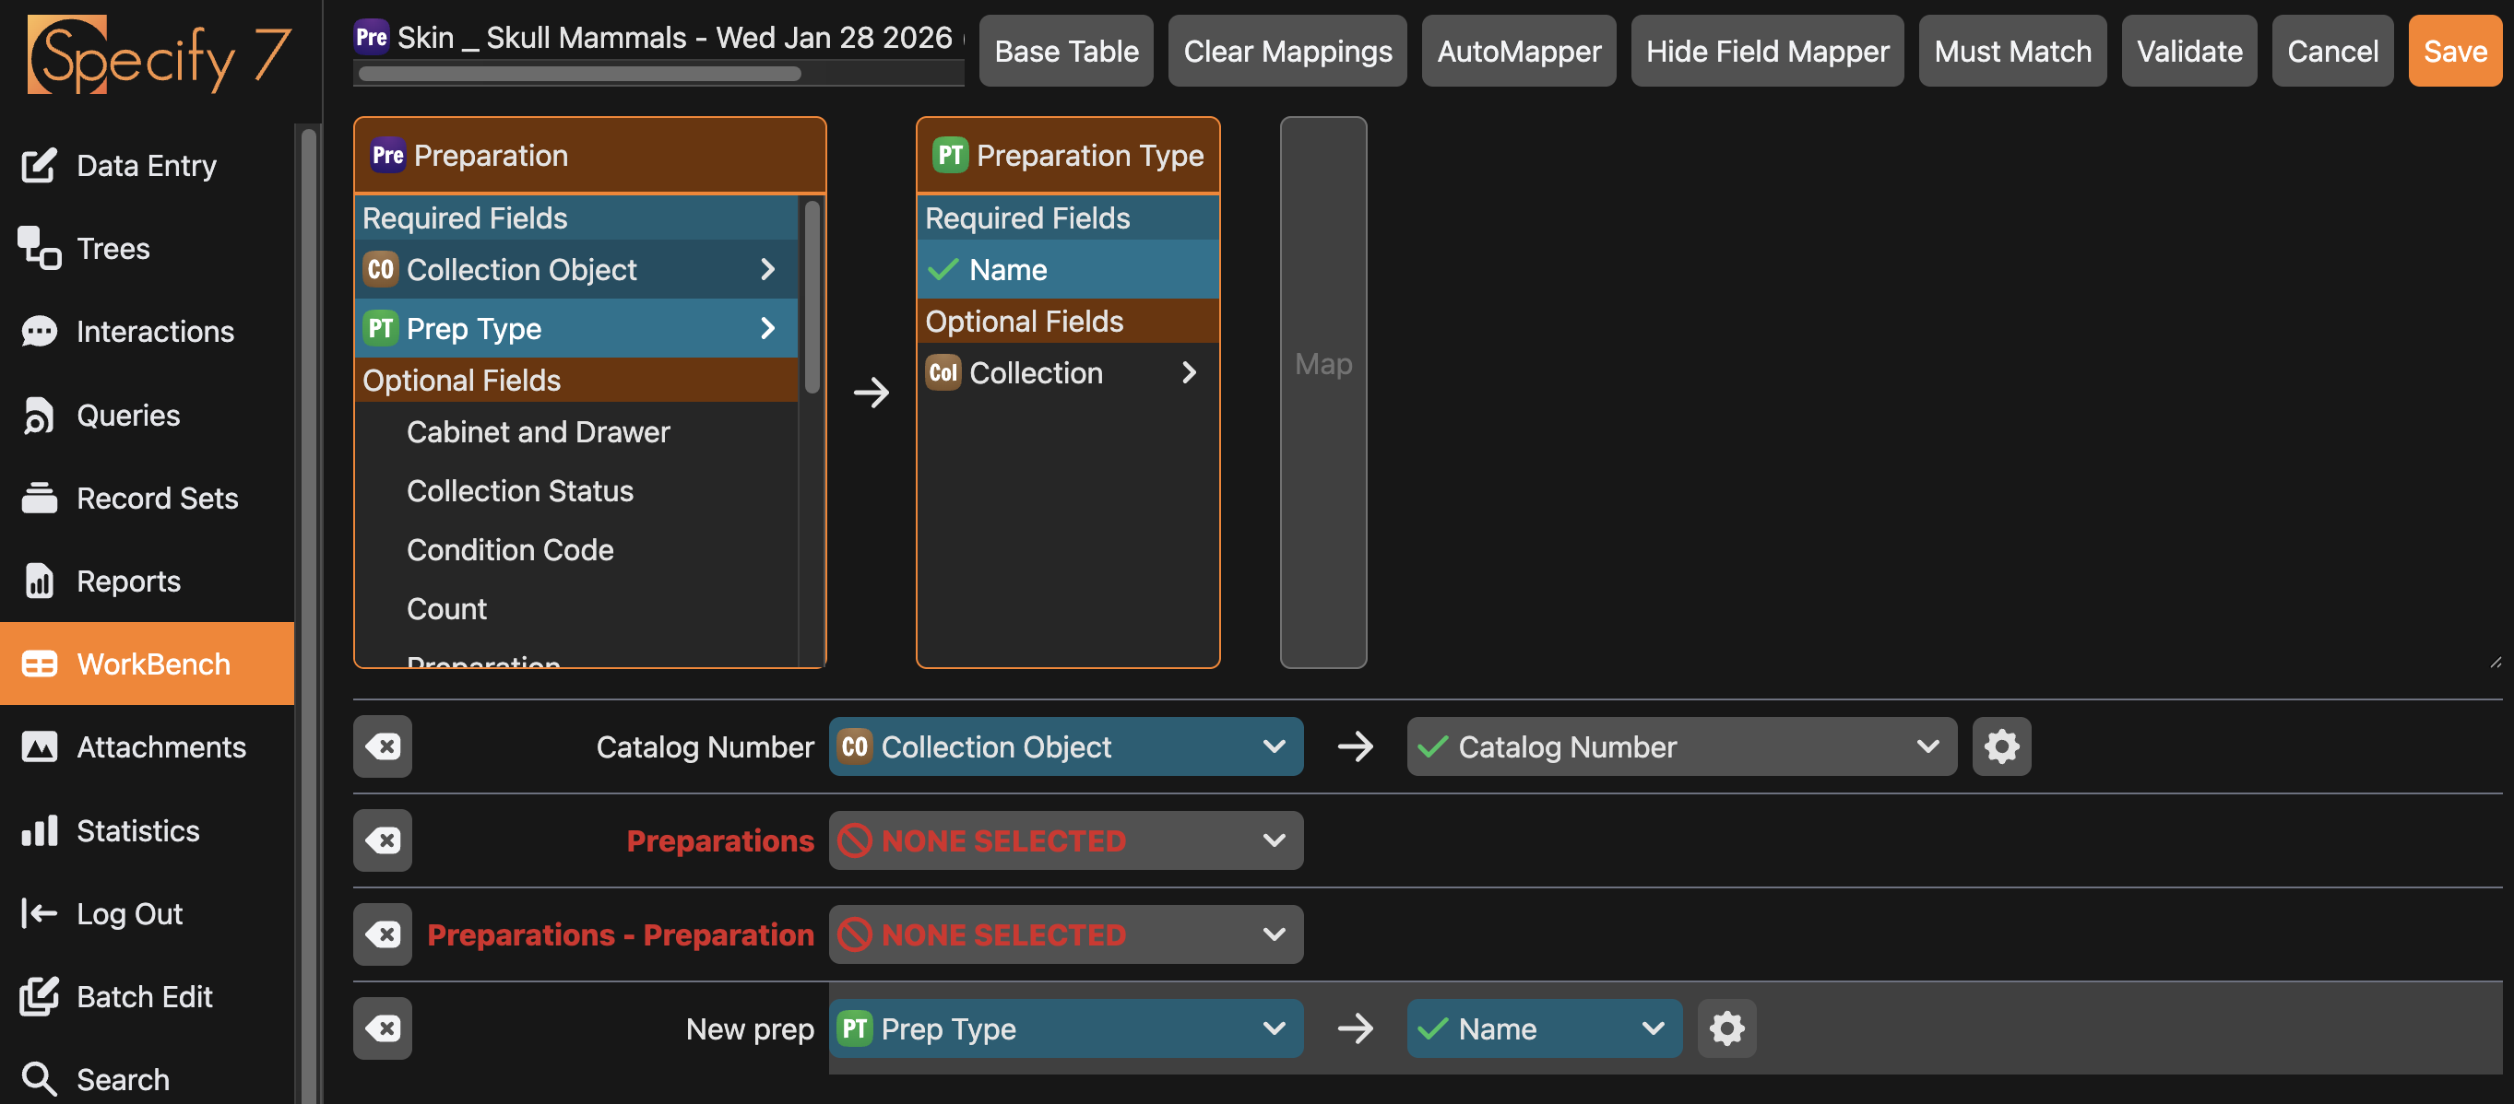Open the gear settings for Catalog Number mapping
The width and height of the screenshot is (2514, 1104).
(2000, 747)
